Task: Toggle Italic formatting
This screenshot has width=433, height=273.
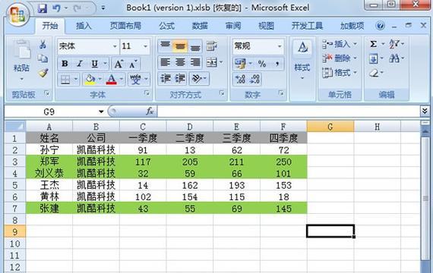Action: click(80, 64)
